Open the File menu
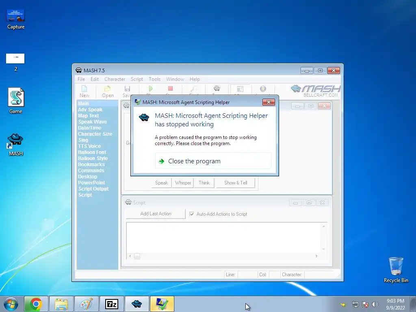Screen dimensions: 416x312 coord(81,79)
